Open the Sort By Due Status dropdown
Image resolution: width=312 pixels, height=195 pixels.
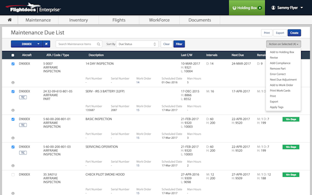coord(137,44)
